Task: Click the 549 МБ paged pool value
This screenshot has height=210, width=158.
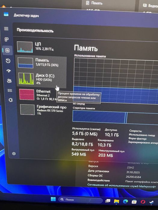Action: pos(79,154)
